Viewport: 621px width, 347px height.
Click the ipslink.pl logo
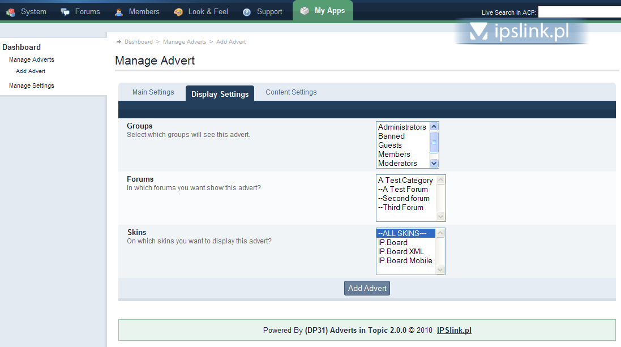click(520, 32)
